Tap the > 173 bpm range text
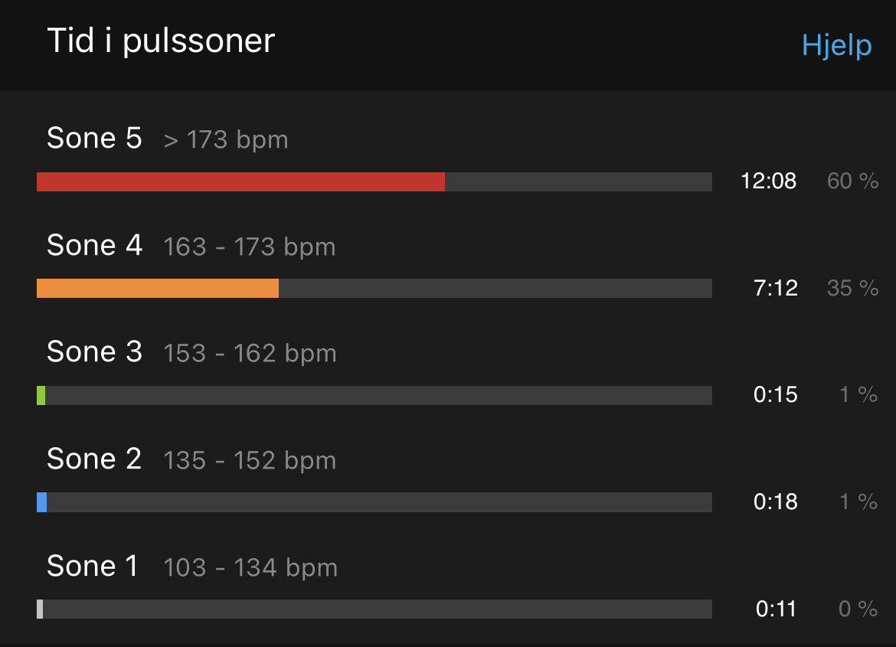 click(x=226, y=141)
